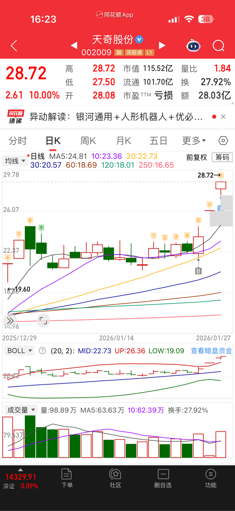The height and width of the screenshot is (511, 235).
Task: Tap the 融 margin tag
Action: pos(119,53)
